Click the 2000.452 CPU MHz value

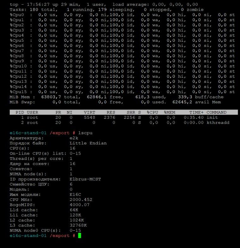[x=81, y=200]
